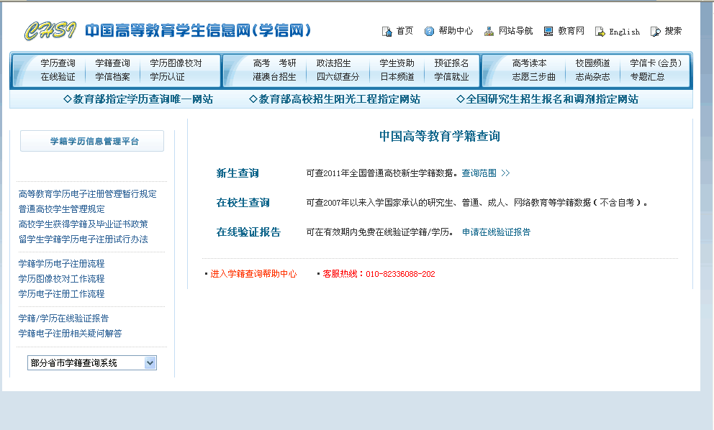The height and width of the screenshot is (430, 714).
Task: Open 学历图像校对 menu item
Action: click(176, 63)
